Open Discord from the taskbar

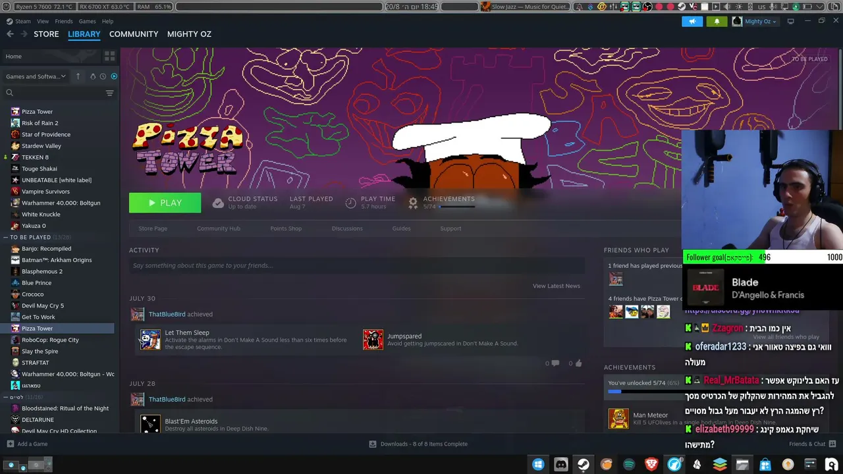click(x=560, y=465)
